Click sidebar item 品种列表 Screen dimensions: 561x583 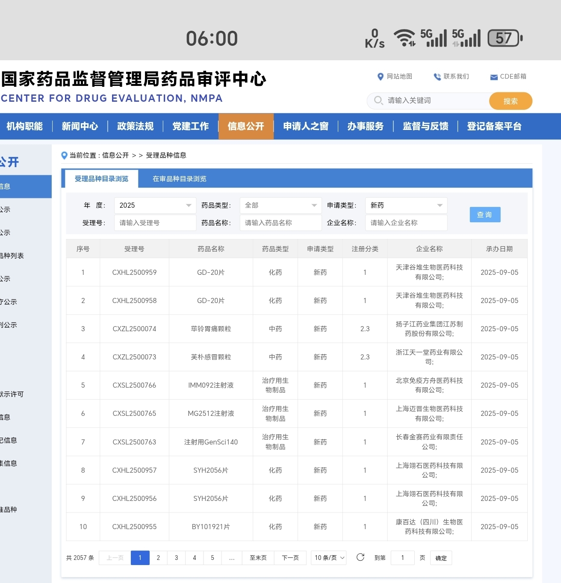click(12, 256)
